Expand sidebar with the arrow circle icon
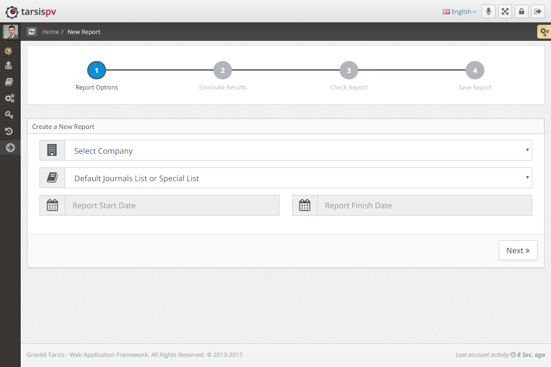Screen dimensions: 551x367 pos(10,147)
